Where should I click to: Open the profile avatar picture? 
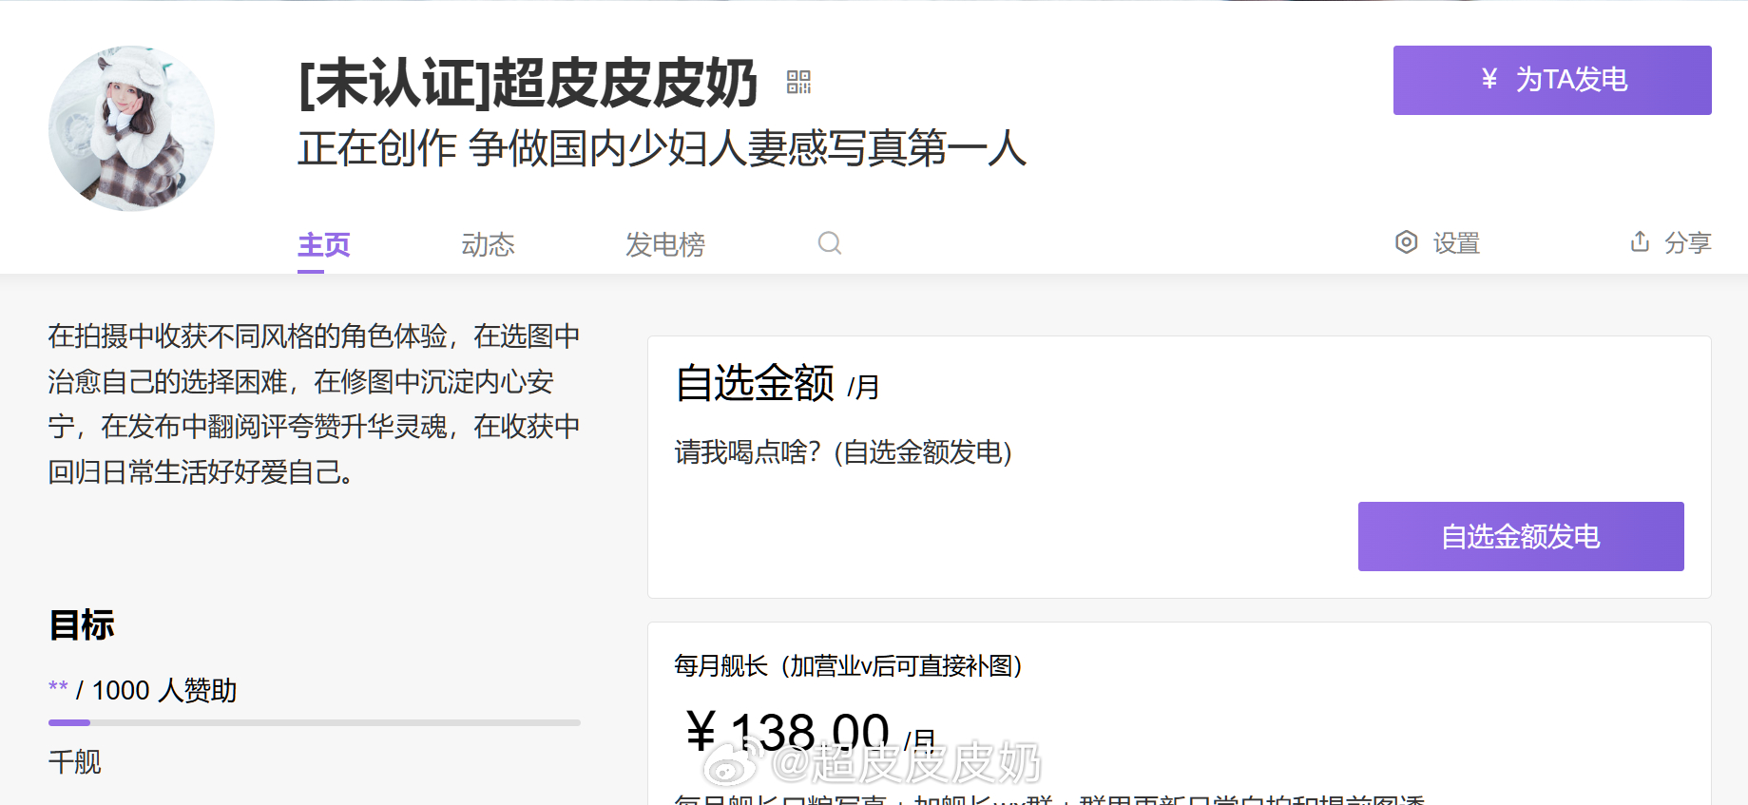(x=131, y=128)
